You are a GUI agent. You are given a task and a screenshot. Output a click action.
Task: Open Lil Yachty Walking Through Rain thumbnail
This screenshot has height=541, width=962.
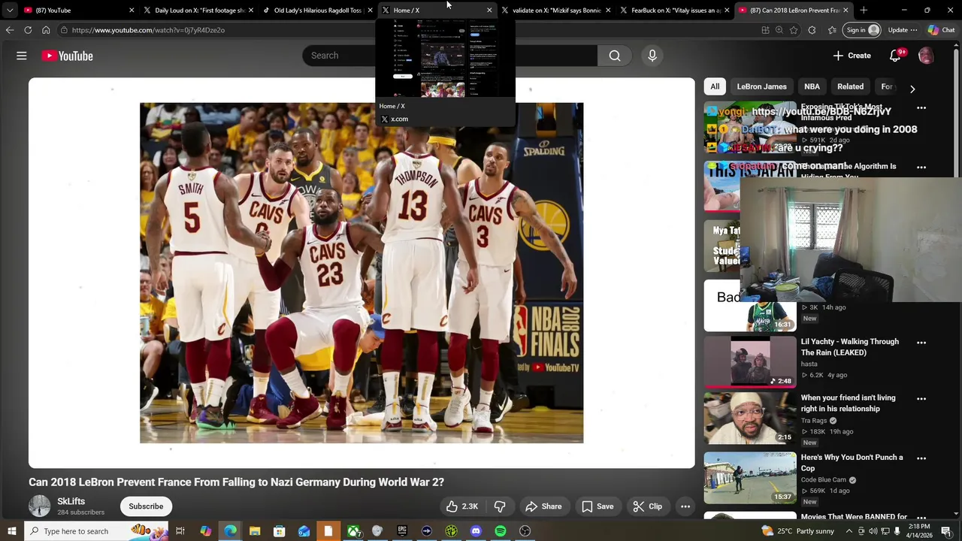click(x=750, y=361)
